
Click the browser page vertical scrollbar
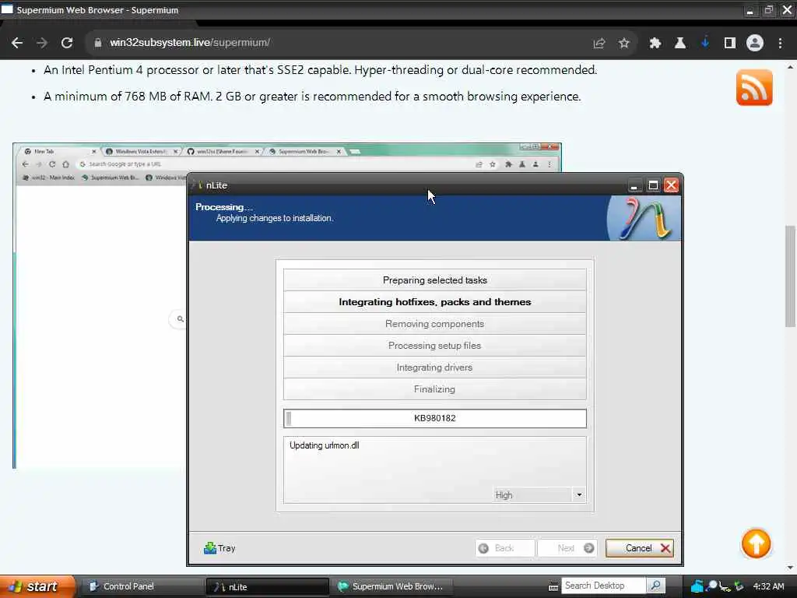coord(790,276)
